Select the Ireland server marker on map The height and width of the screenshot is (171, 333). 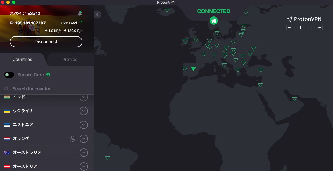point(185,42)
